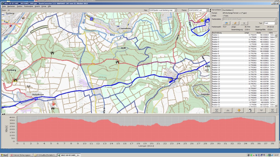This screenshot has width=280, height=157.
Task: Open the Map file dropdown
Action: [178, 10]
